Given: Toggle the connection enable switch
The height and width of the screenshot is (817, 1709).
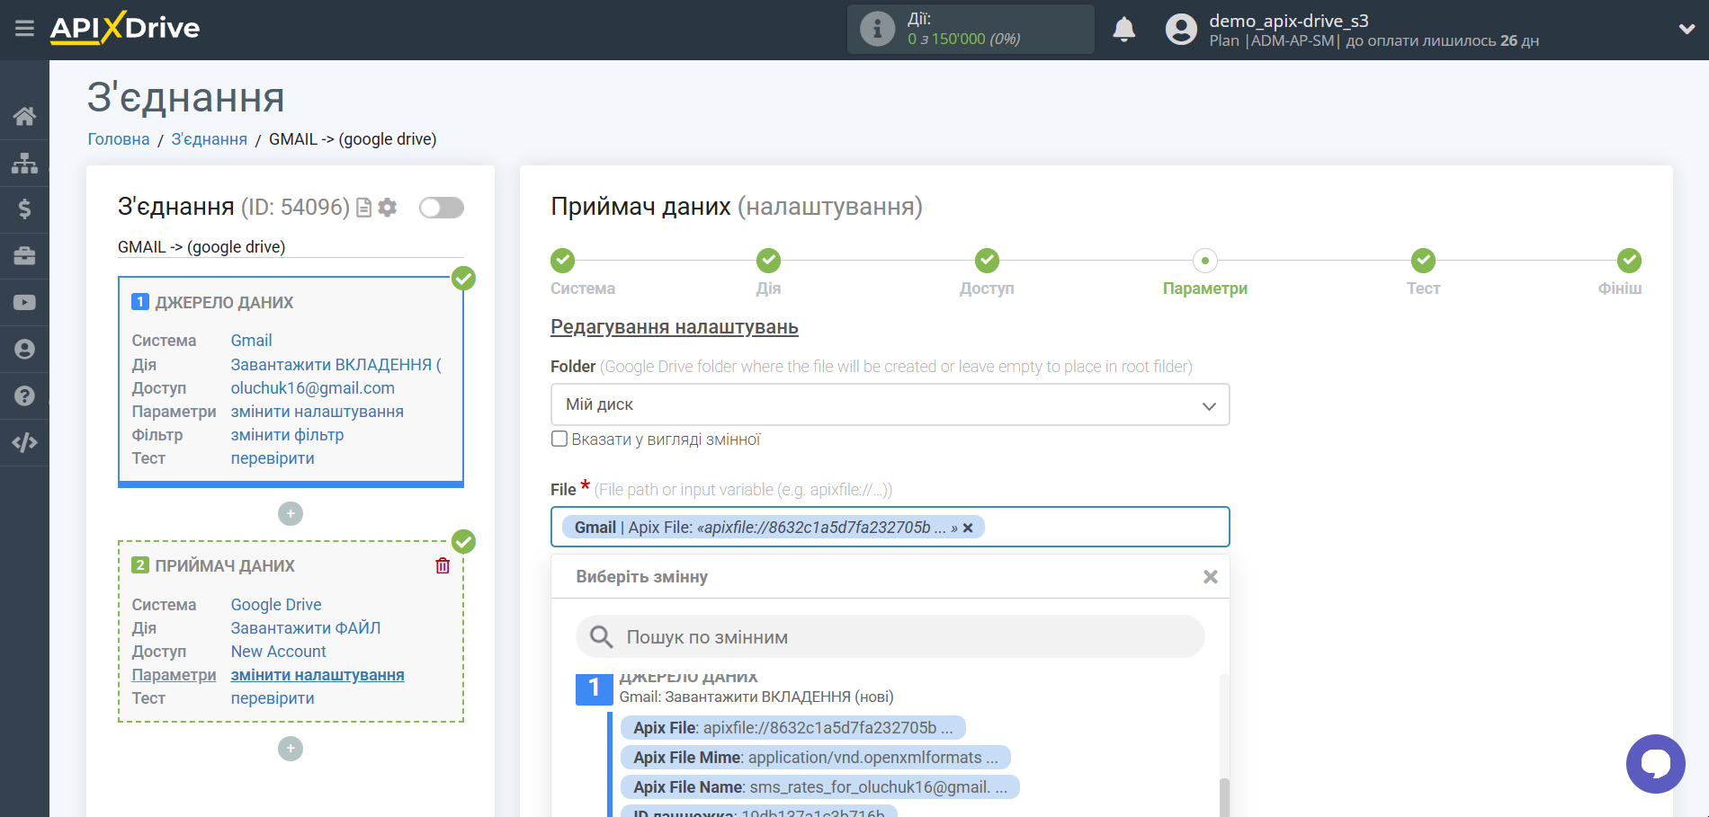Looking at the screenshot, I should [442, 208].
